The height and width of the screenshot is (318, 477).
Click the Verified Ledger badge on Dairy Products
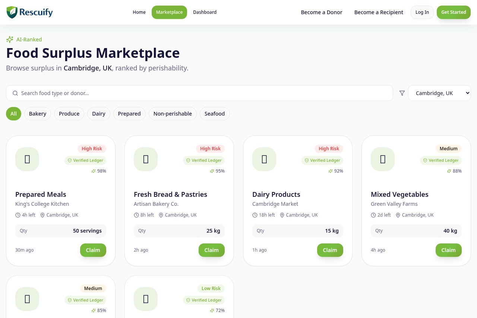click(x=322, y=160)
